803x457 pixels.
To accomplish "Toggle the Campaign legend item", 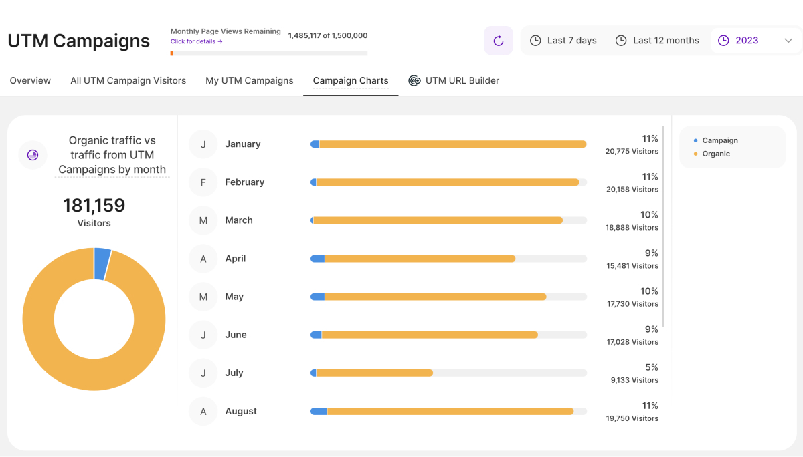I will click(x=719, y=141).
